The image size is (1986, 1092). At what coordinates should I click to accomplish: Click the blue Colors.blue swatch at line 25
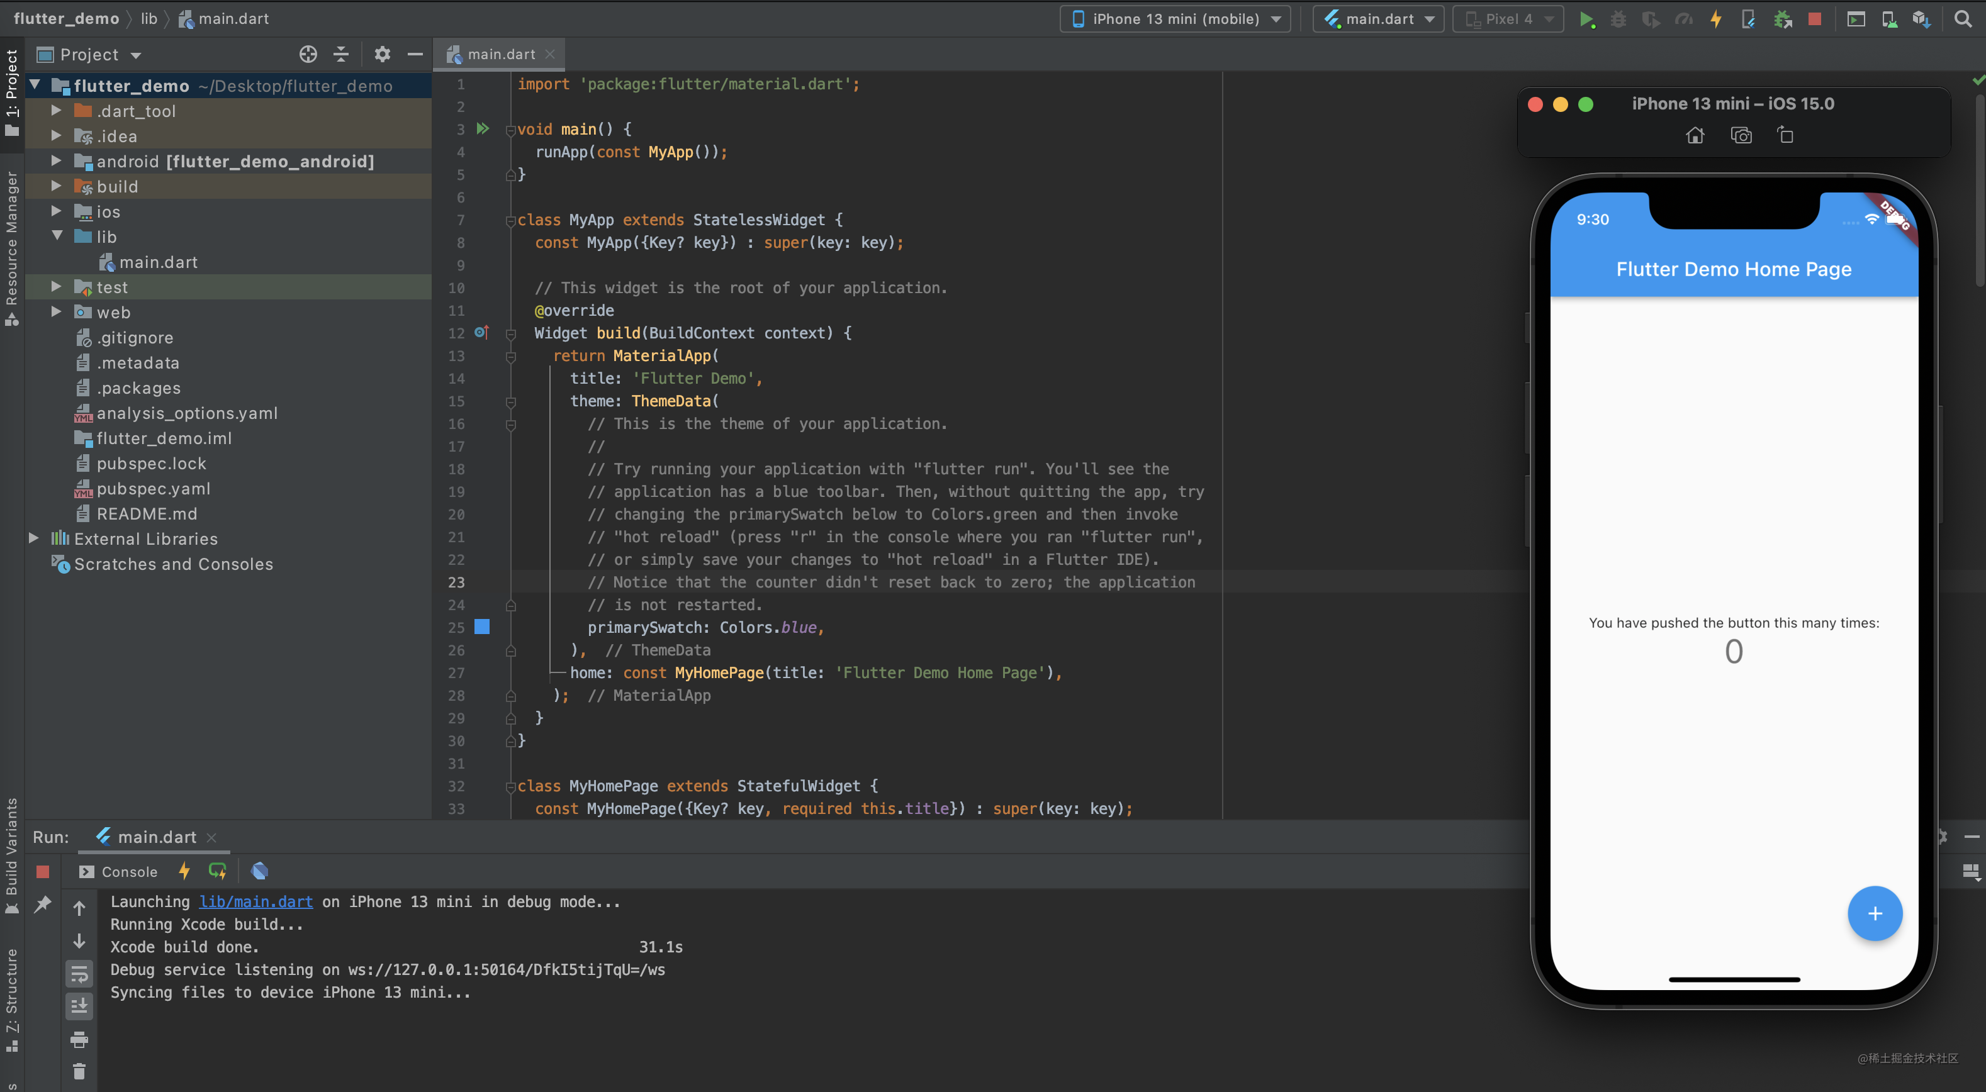click(x=482, y=627)
